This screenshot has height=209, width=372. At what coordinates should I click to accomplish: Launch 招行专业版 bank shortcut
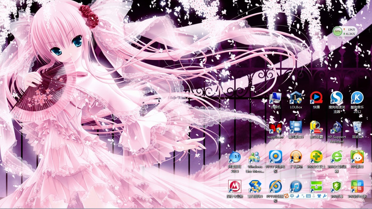click(235, 189)
